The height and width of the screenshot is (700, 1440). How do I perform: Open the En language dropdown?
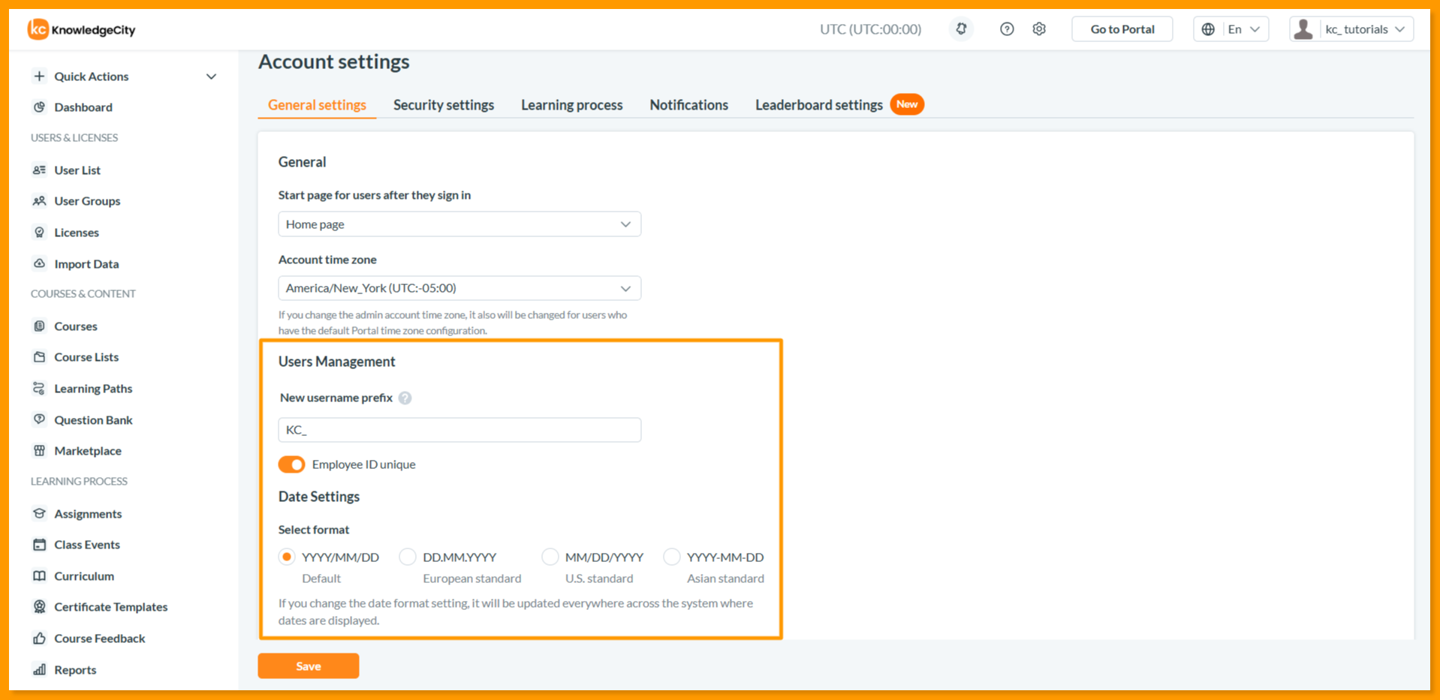[x=1231, y=29]
